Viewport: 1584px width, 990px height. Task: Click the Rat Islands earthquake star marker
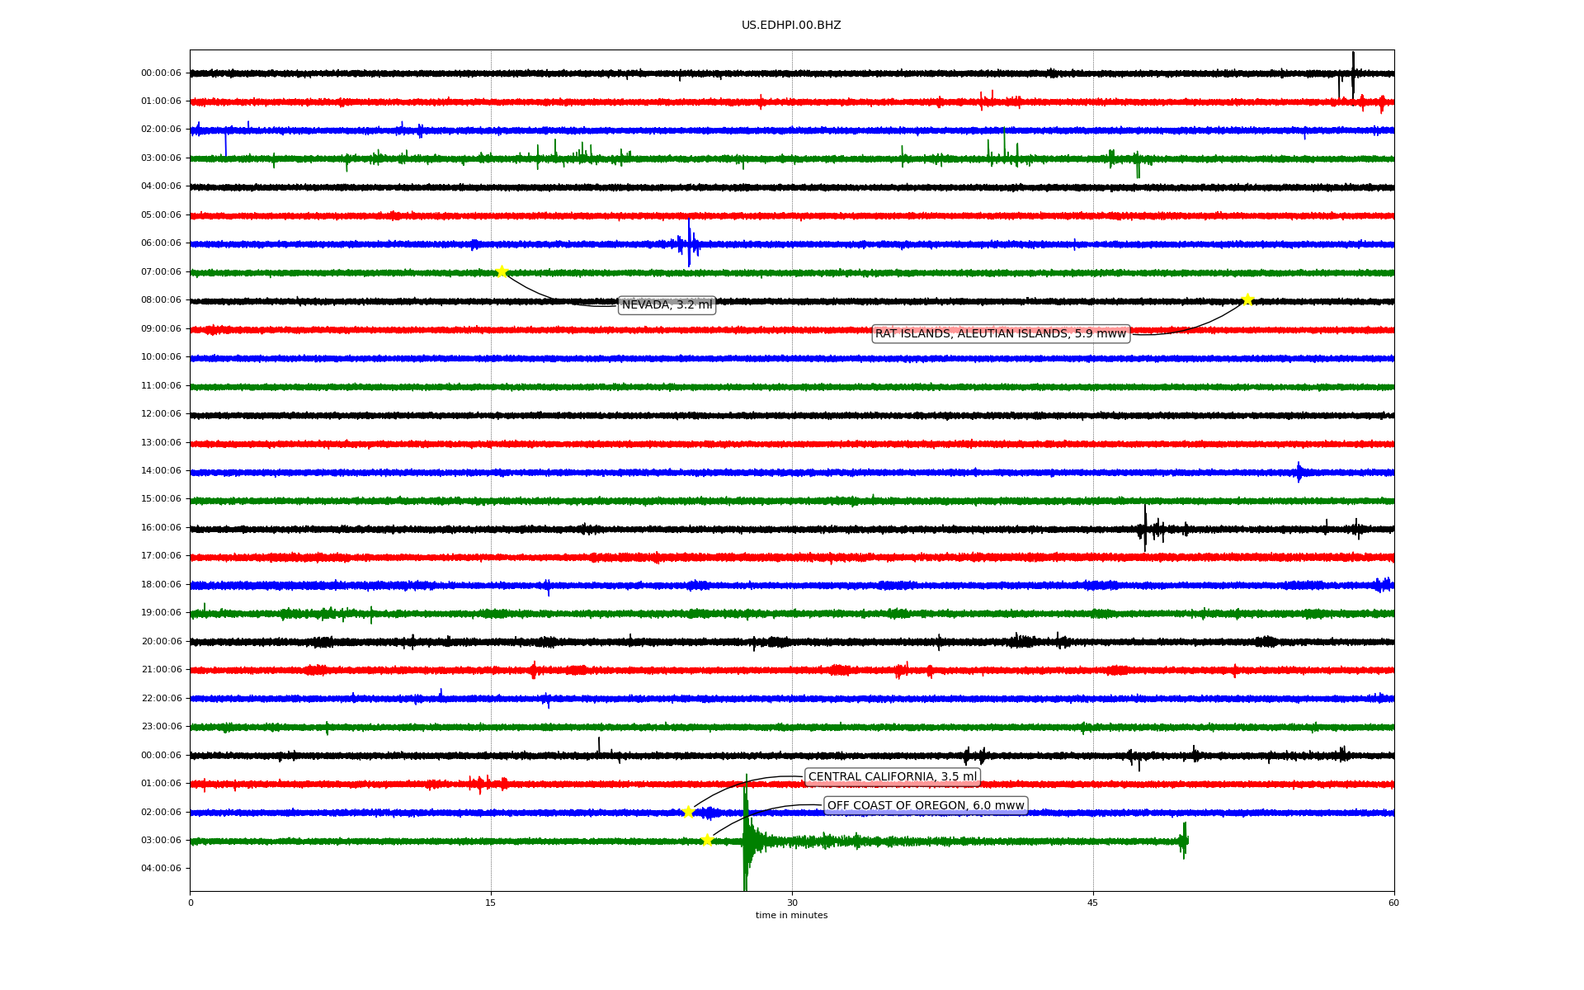(1247, 299)
